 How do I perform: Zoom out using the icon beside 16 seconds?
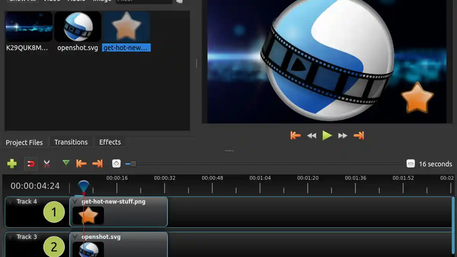coord(411,164)
